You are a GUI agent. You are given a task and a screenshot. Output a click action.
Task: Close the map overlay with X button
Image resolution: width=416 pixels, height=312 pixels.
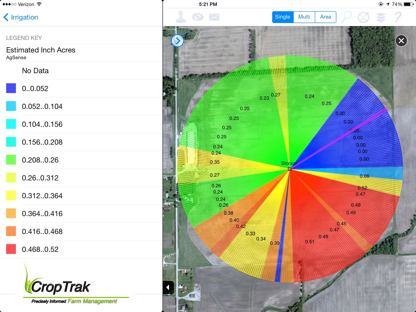point(401,41)
